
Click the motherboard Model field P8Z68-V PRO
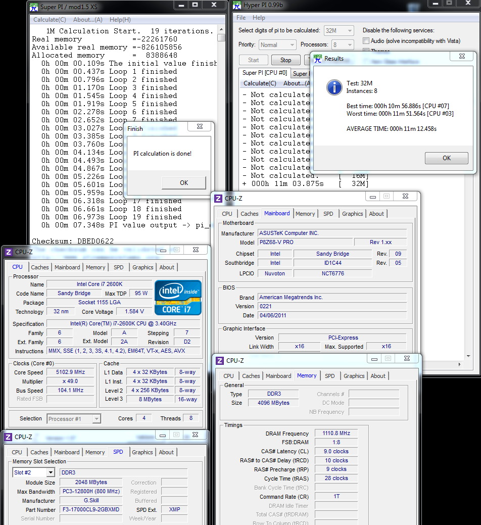tap(305, 242)
